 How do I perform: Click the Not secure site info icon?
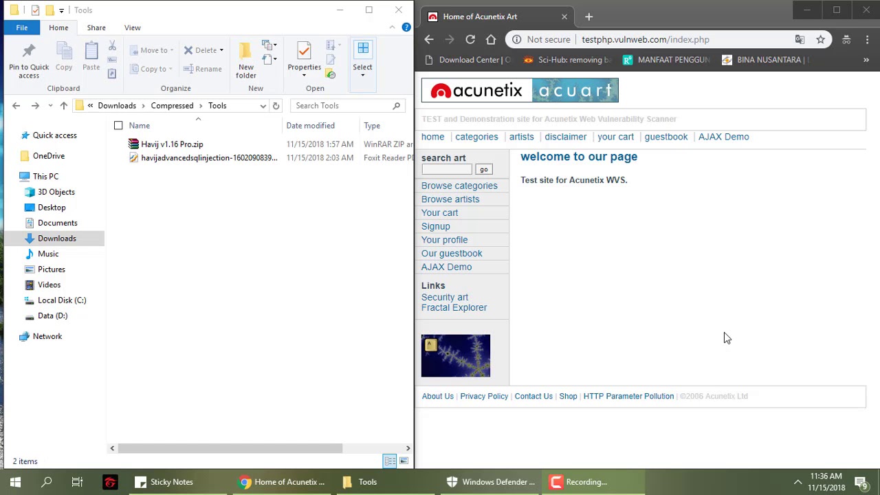[x=517, y=40]
